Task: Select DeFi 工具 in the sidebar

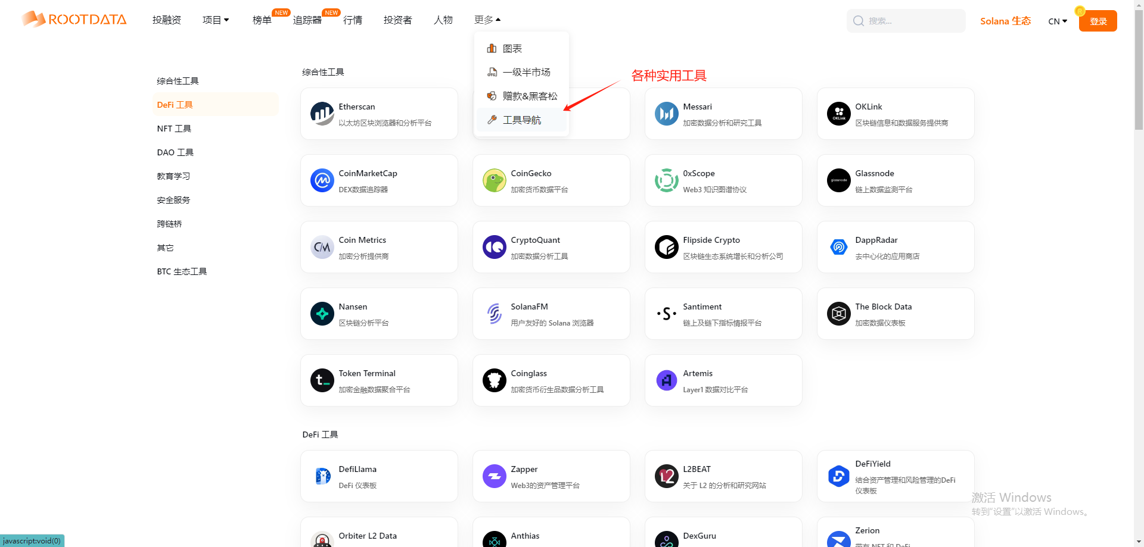Action: [215, 105]
